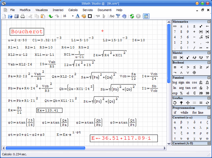Collapse the Booleani panel
The height and width of the screenshot is (158, 212).
click(209, 63)
